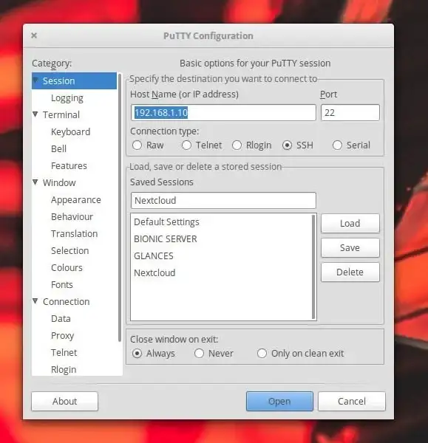Image resolution: width=428 pixels, height=443 pixels.
Task: Click the About button
Action: point(65,401)
